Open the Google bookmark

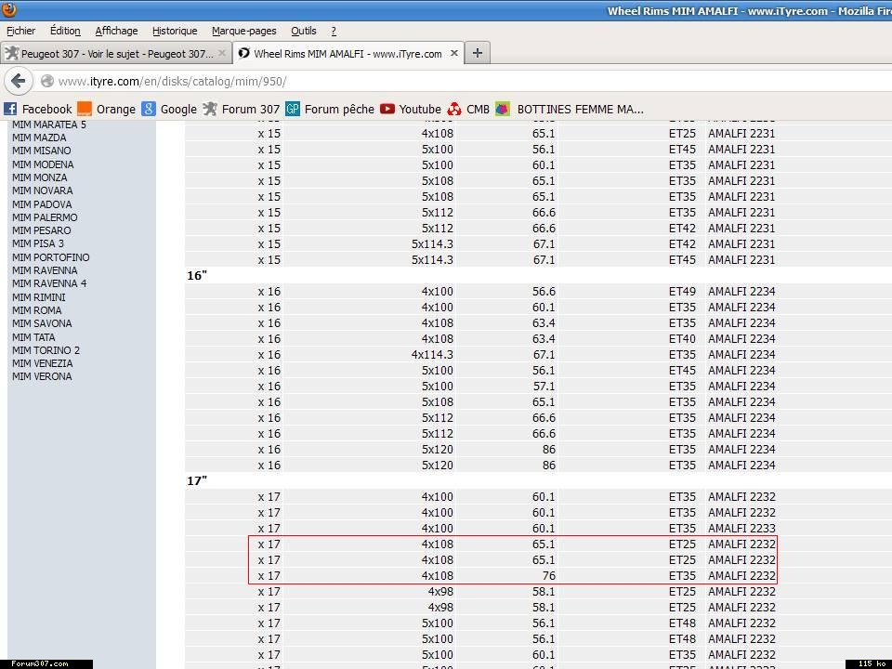(x=169, y=109)
